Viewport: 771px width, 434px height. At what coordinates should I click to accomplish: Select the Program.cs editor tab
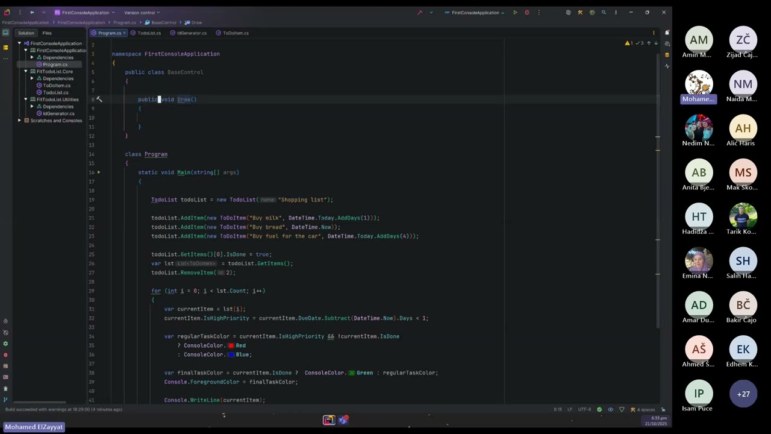pos(107,33)
